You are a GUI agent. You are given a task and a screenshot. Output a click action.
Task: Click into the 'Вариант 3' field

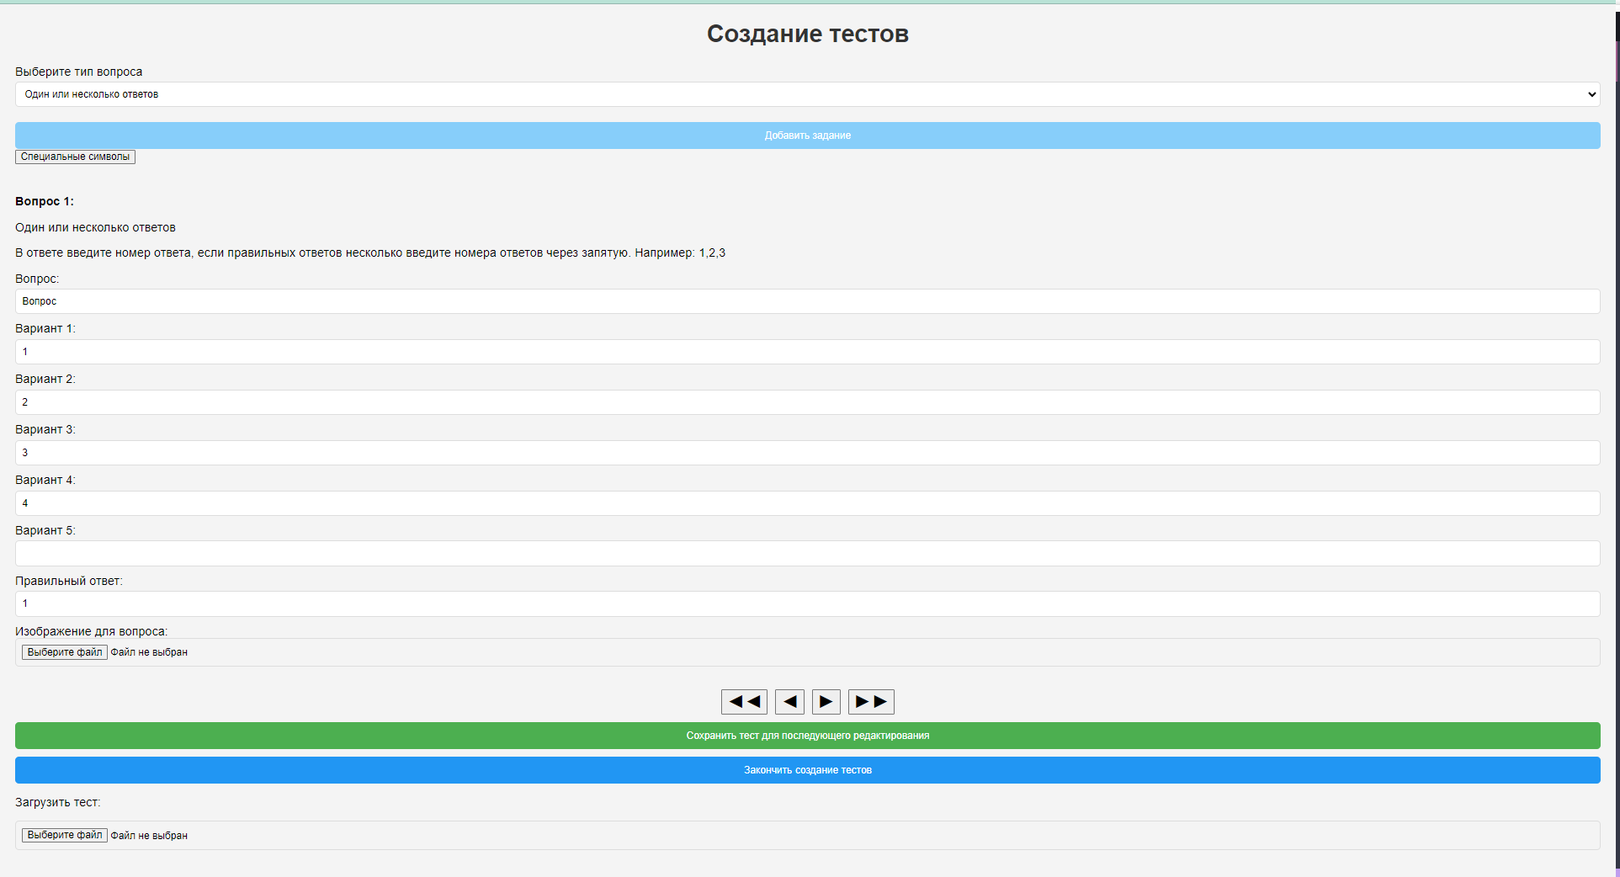tap(807, 453)
